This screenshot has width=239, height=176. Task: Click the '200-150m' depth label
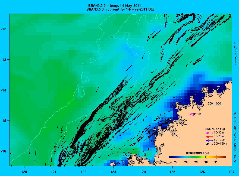pos(220,144)
